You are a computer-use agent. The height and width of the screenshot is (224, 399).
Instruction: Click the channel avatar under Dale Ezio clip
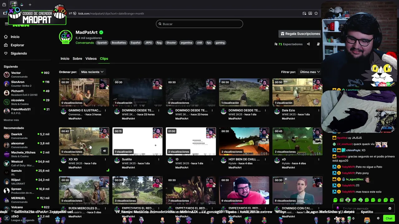click(277, 112)
